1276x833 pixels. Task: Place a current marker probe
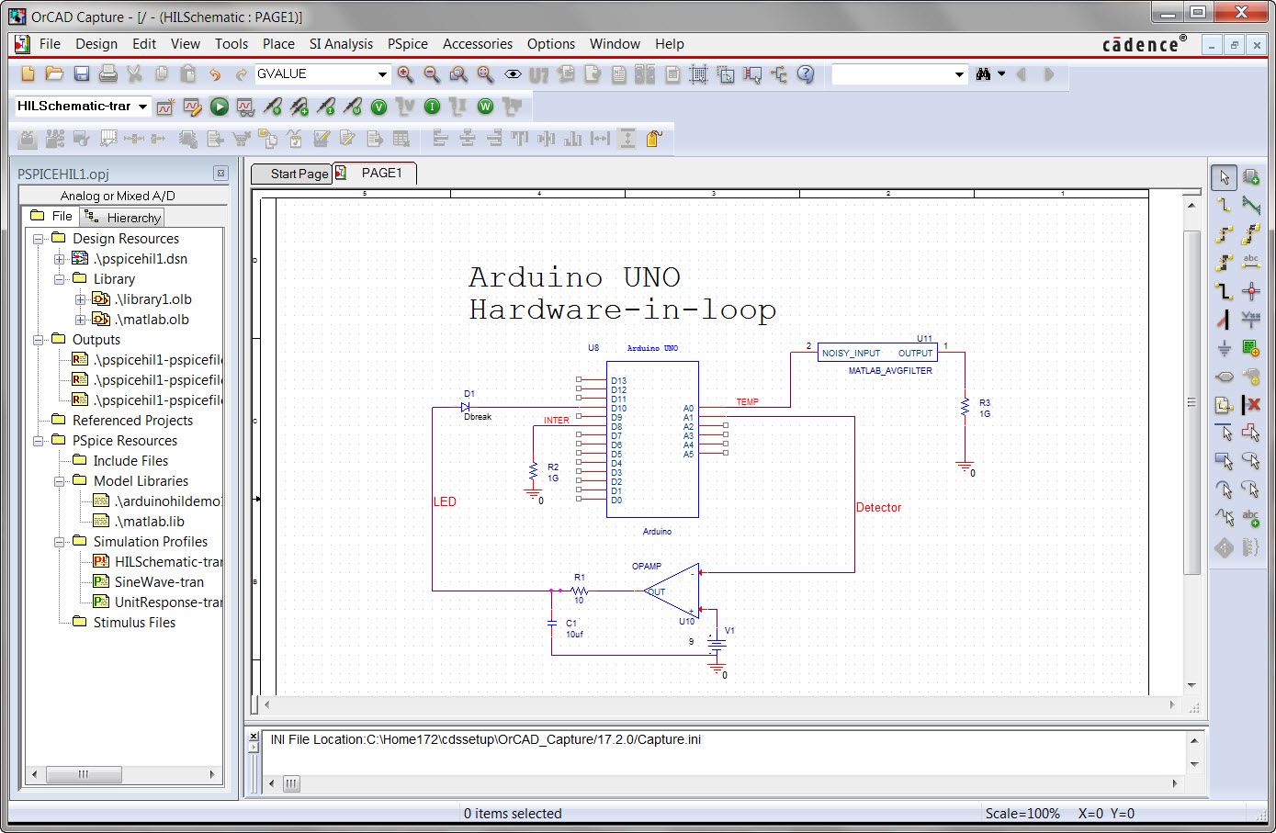(326, 107)
